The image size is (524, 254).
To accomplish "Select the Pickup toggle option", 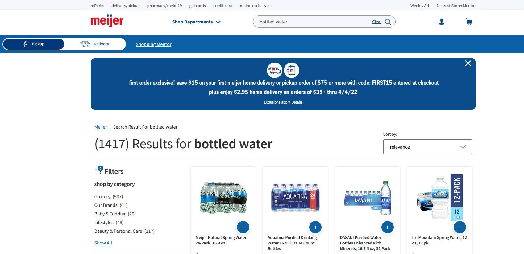I will pyautogui.click(x=34, y=44).
